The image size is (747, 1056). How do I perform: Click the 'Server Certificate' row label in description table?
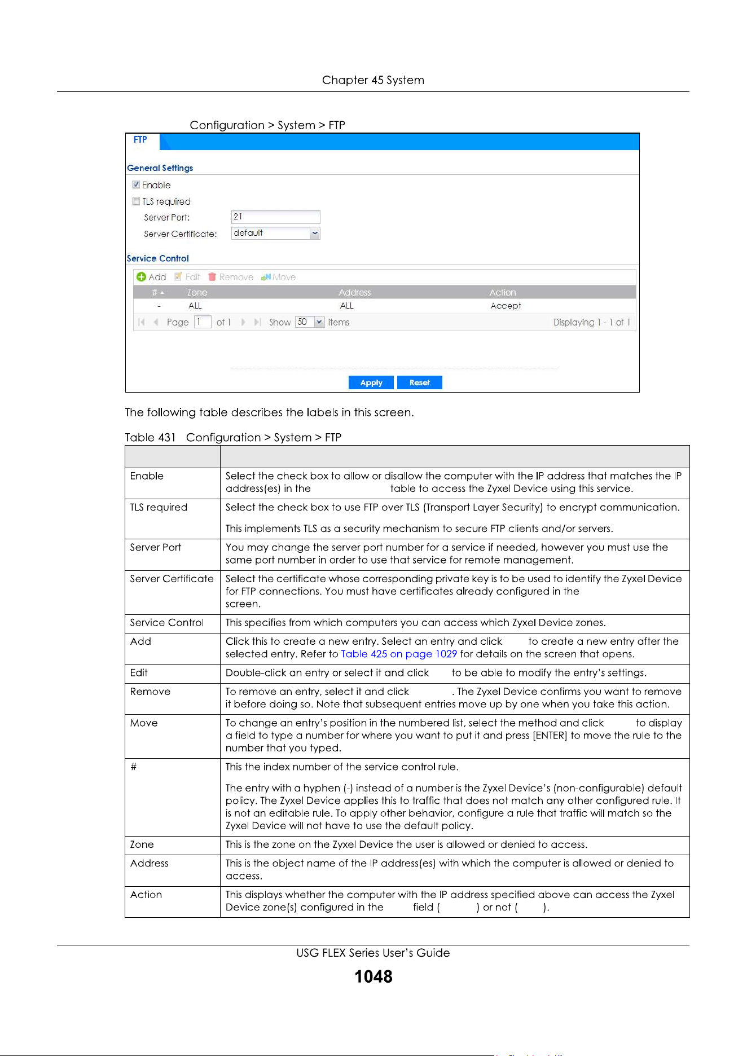(x=172, y=579)
